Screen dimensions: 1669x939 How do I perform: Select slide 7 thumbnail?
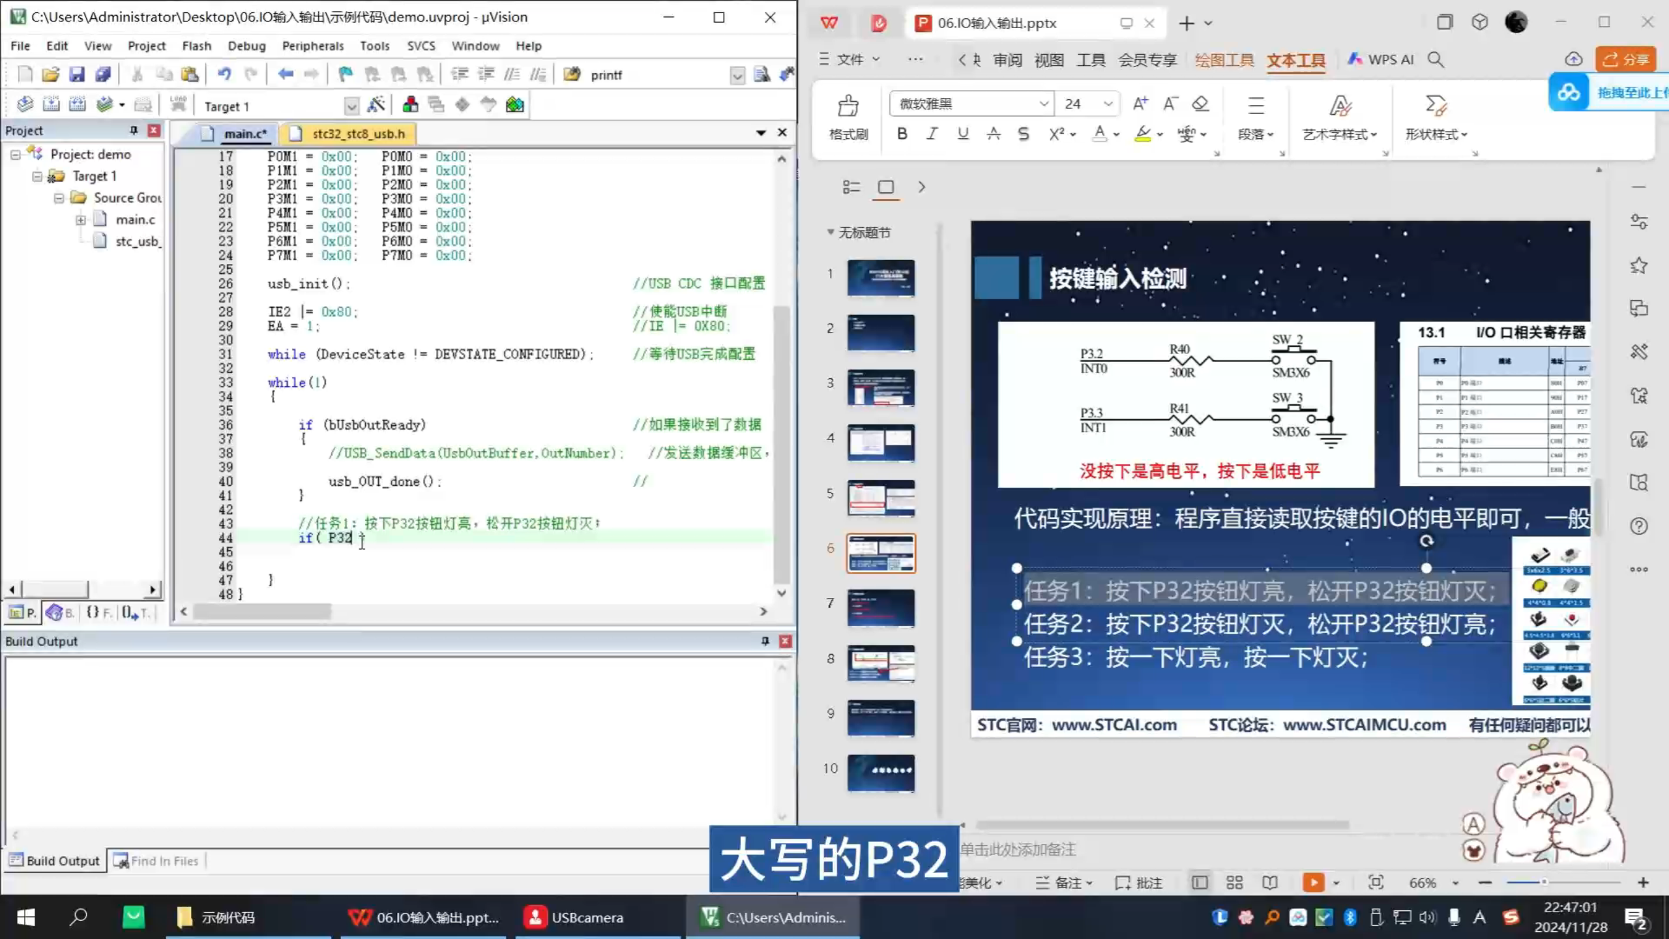pos(881,608)
